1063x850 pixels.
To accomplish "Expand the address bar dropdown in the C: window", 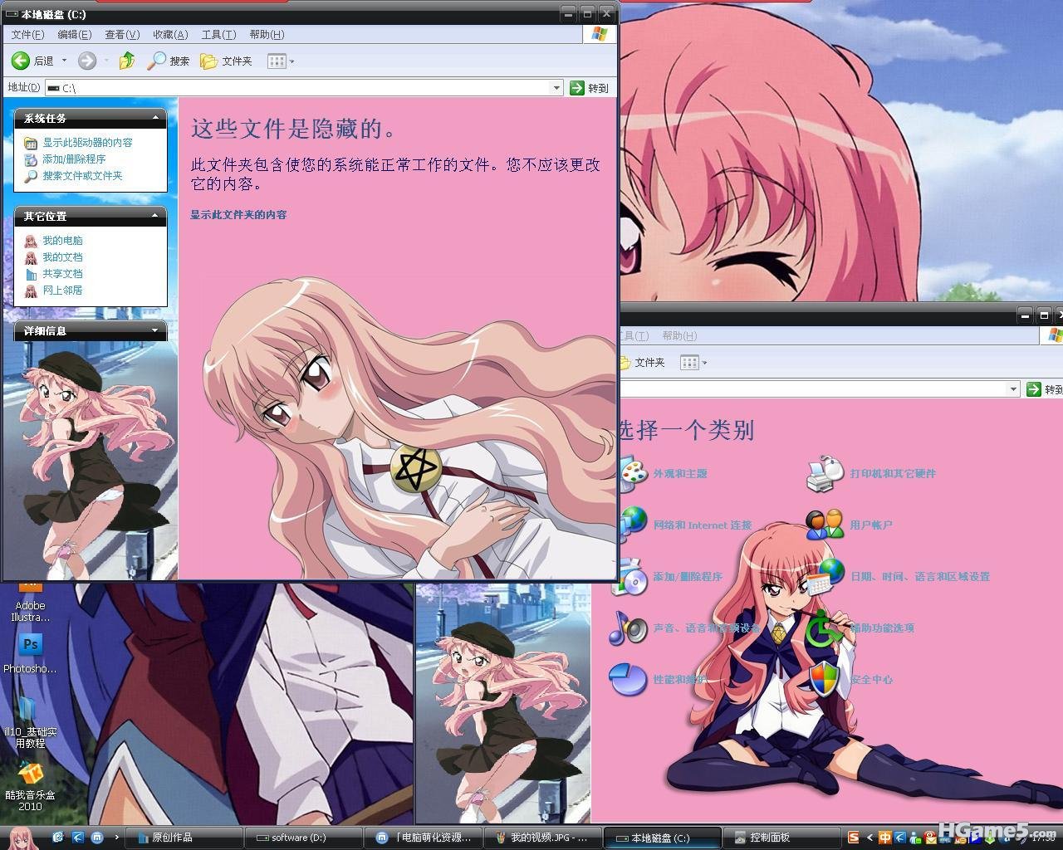I will (556, 87).
